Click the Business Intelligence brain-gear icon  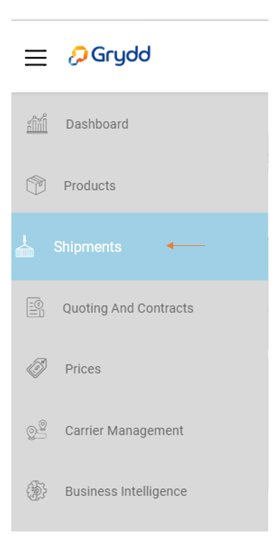tap(36, 491)
